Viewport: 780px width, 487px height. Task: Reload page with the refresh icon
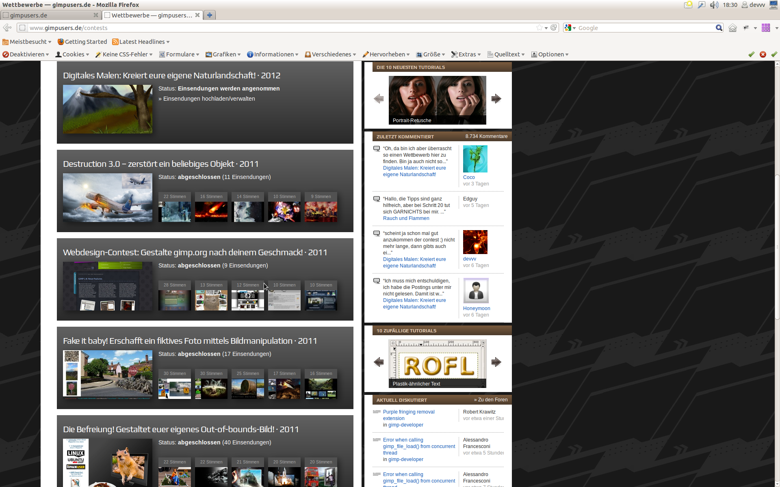[x=554, y=28]
